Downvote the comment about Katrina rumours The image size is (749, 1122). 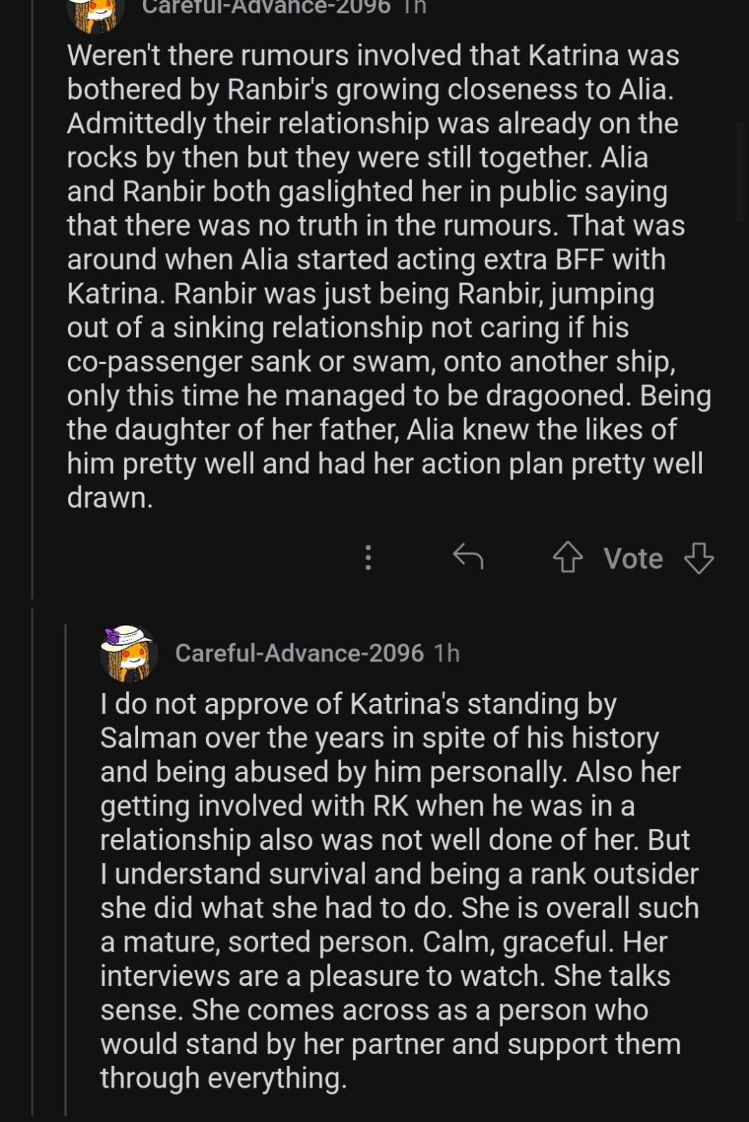pos(699,558)
